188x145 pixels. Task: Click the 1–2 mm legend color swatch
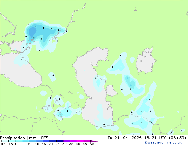(x=19, y=141)
